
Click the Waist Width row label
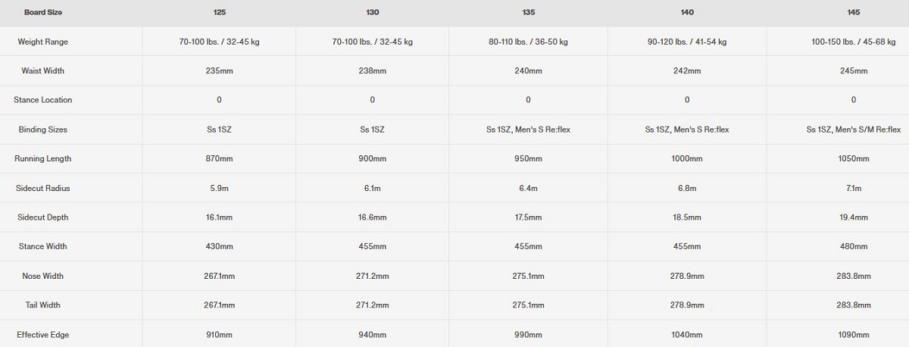pos(43,70)
